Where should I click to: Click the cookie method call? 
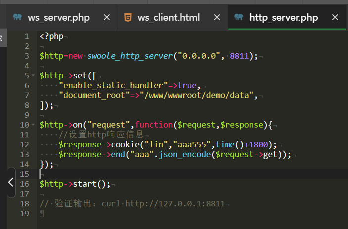(x=125, y=145)
